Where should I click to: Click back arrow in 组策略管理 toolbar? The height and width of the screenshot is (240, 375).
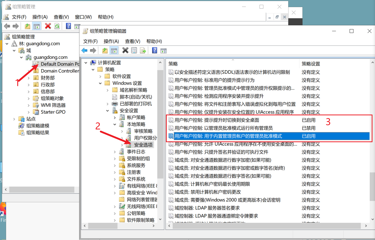point(7,26)
